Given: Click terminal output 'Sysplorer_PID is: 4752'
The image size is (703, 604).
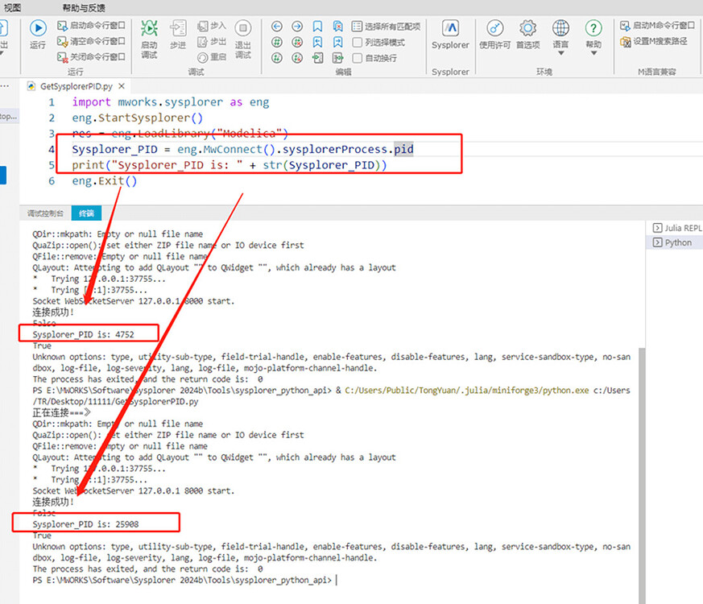Looking at the screenshot, I should coord(83,334).
